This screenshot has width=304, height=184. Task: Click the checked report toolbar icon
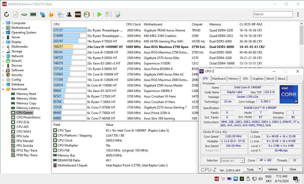click(x=117, y=14)
